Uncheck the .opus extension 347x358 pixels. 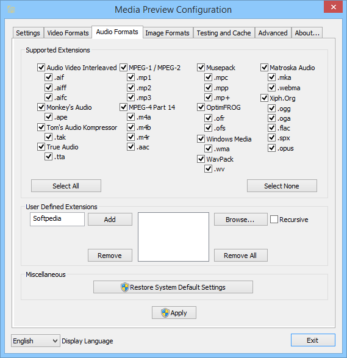pos(271,148)
